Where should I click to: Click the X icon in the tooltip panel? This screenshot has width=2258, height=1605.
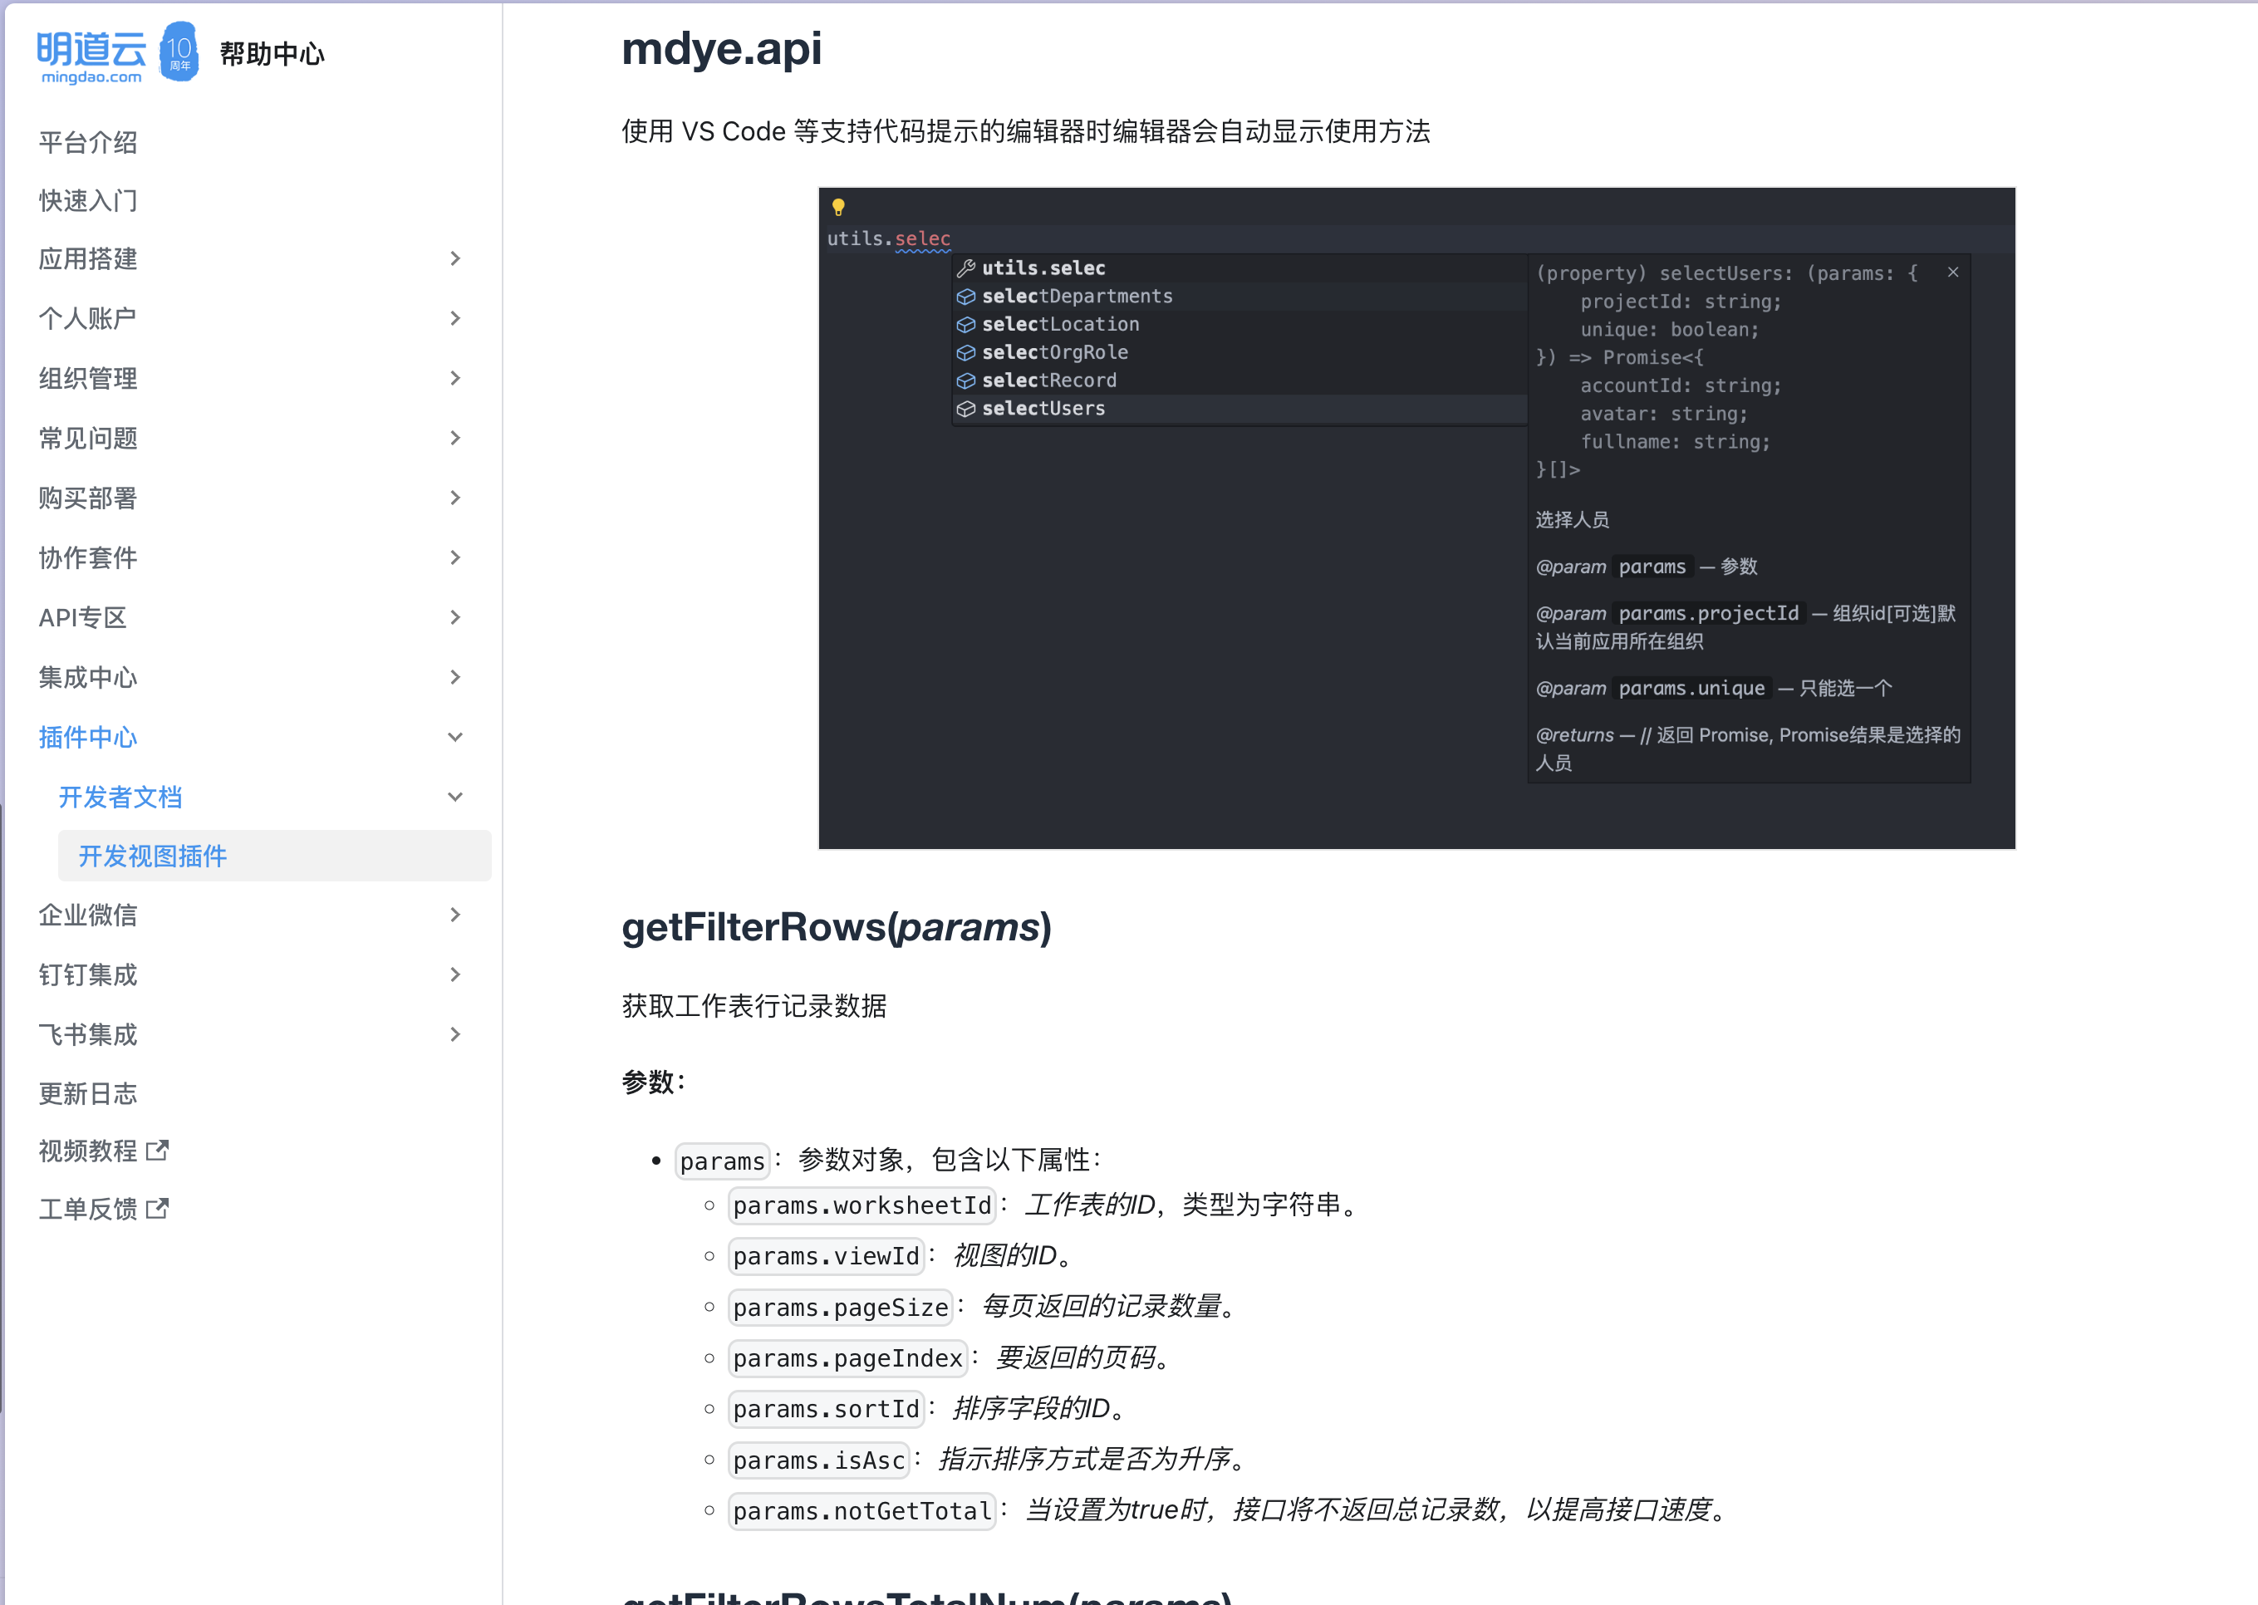[x=1952, y=272]
